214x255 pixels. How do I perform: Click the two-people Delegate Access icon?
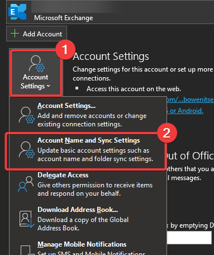[26, 184]
